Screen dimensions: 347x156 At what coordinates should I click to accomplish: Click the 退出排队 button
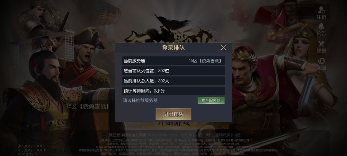tap(173, 114)
